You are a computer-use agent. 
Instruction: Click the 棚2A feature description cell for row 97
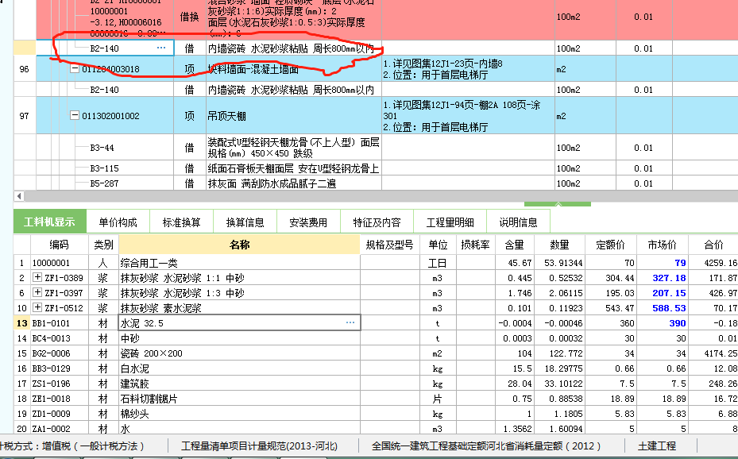468,116
